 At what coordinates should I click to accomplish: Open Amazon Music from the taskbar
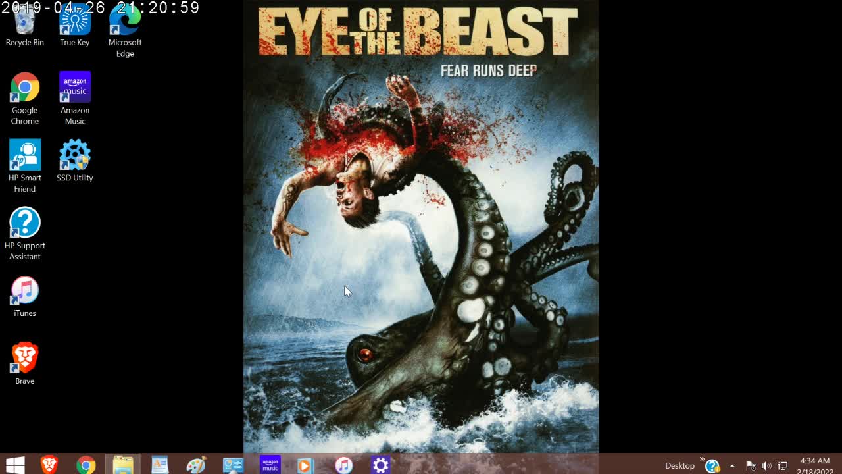270,465
